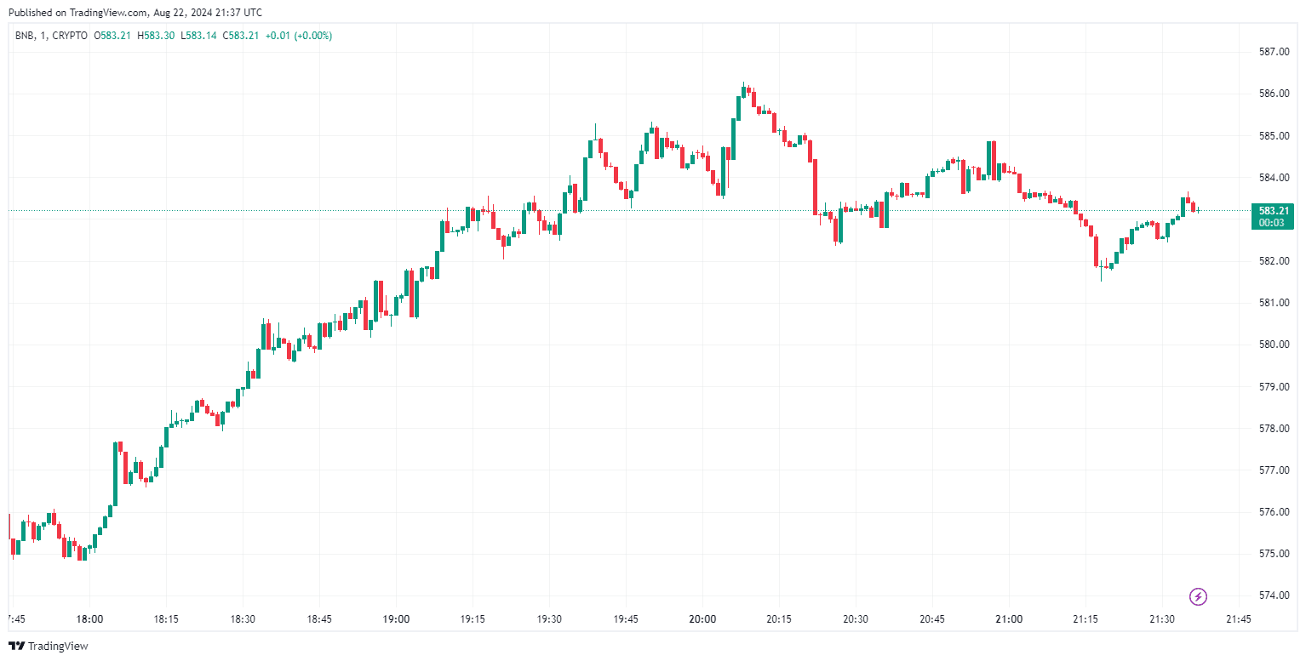Click the 574.00 price axis label
The image size is (1306, 661).
pyautogui.click(x=1274, y=595)
